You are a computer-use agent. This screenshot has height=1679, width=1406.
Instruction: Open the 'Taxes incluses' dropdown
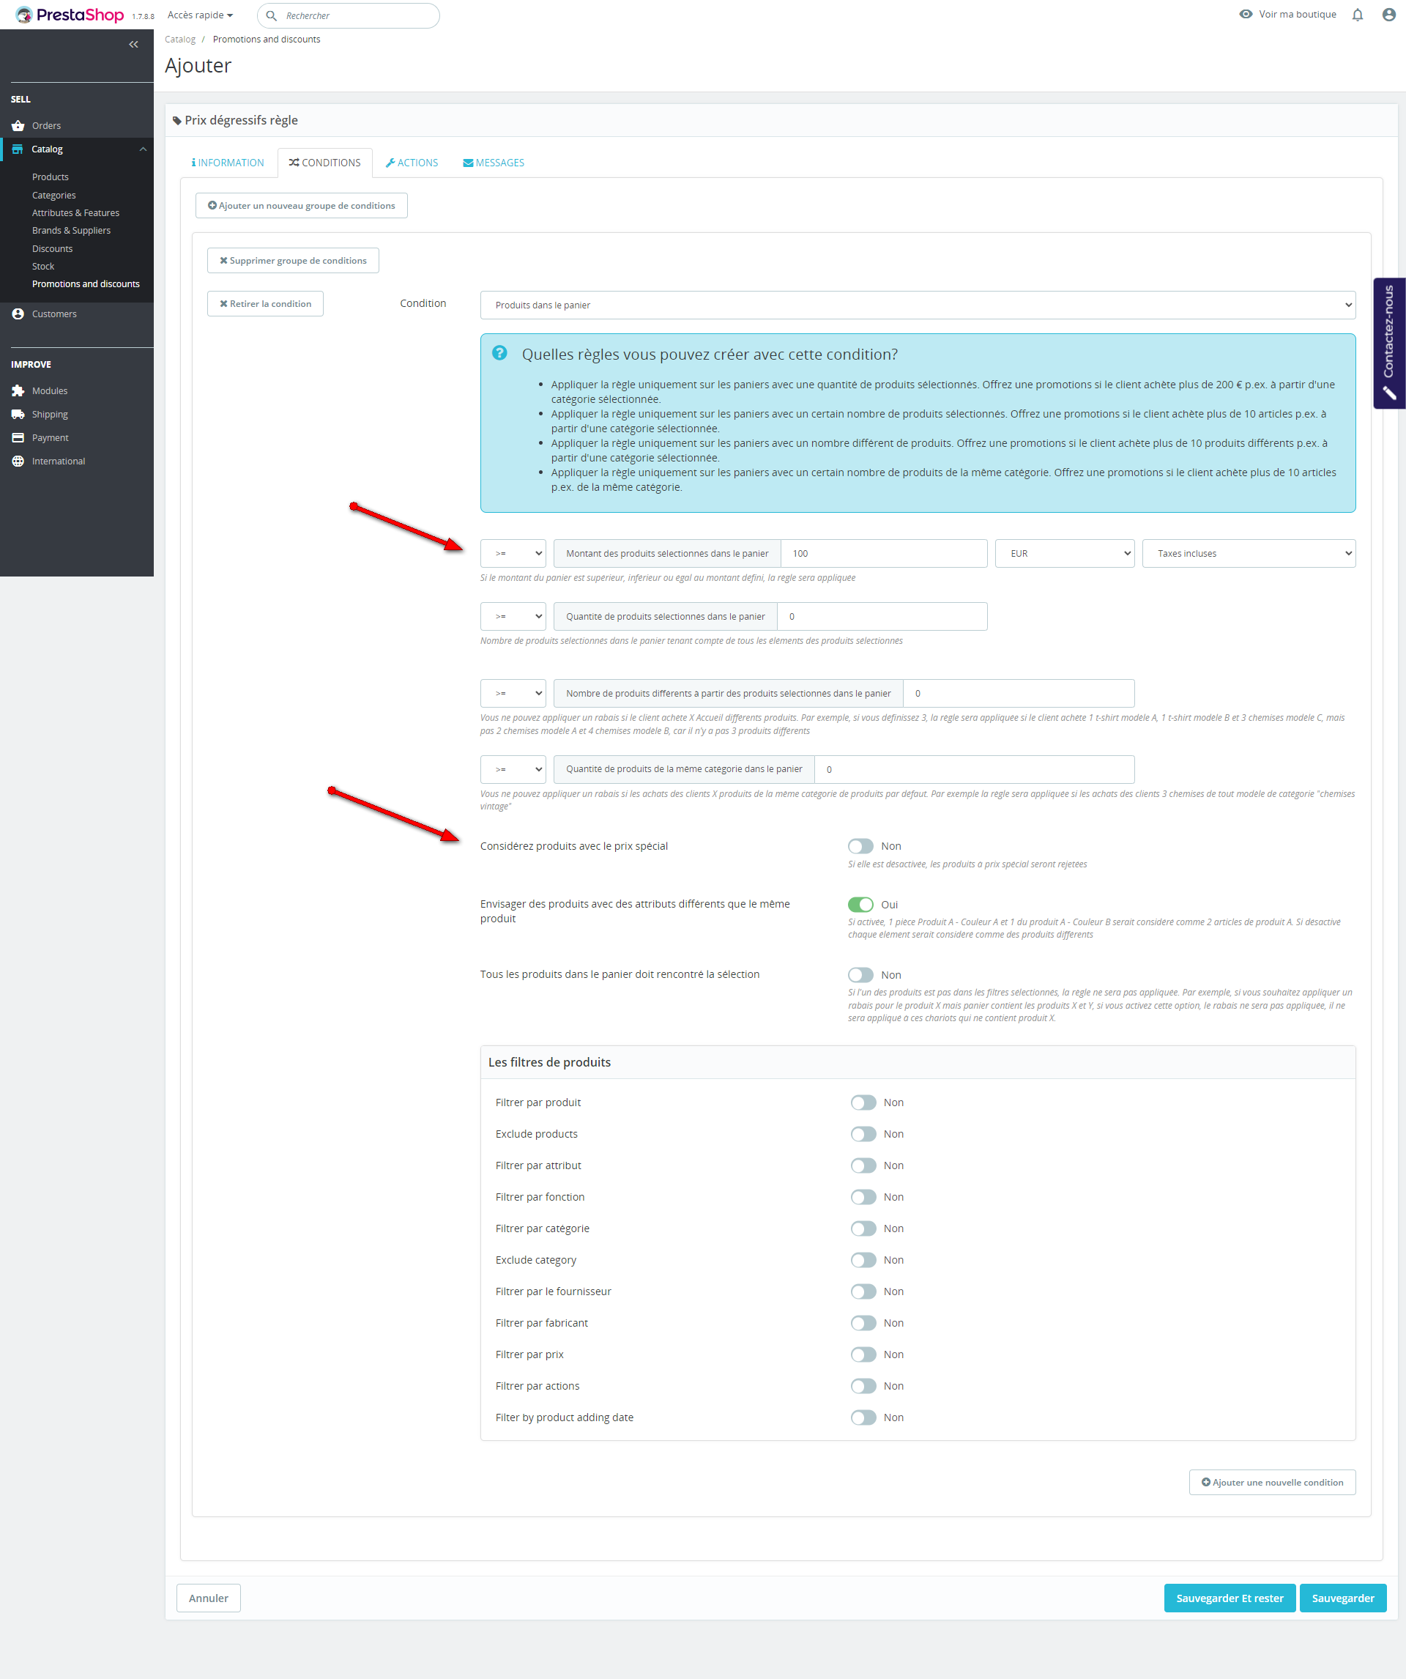[1248, 553]
